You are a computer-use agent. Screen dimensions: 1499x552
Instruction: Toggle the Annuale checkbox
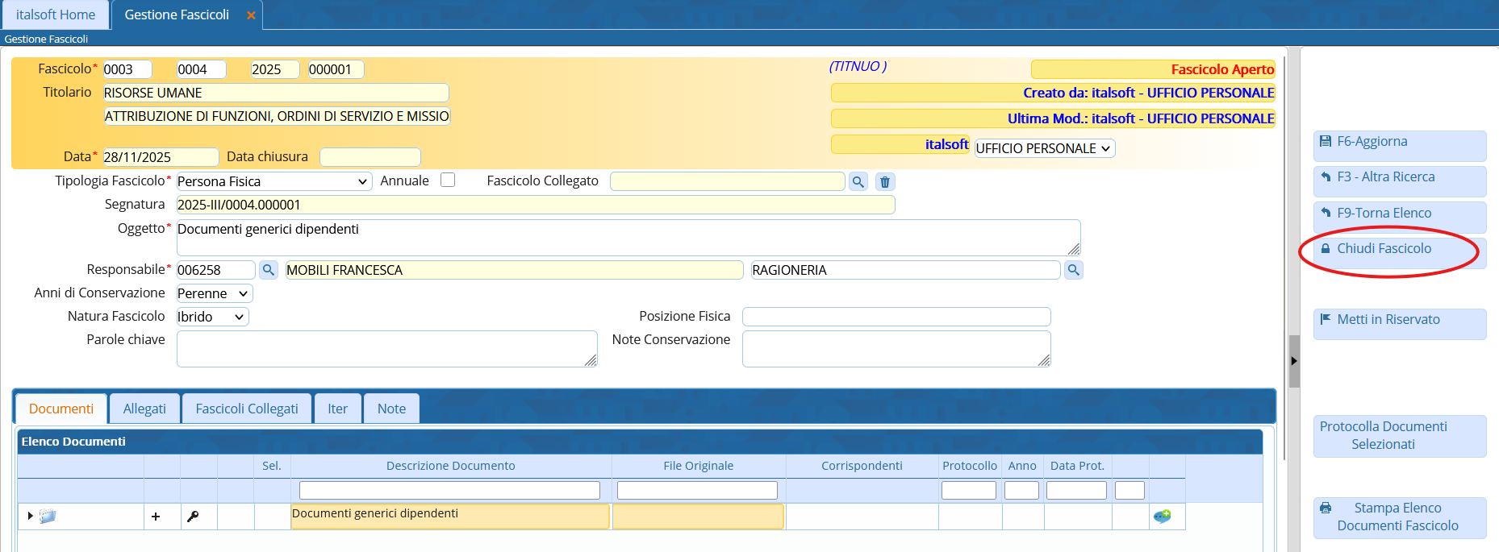coord(448,181)
